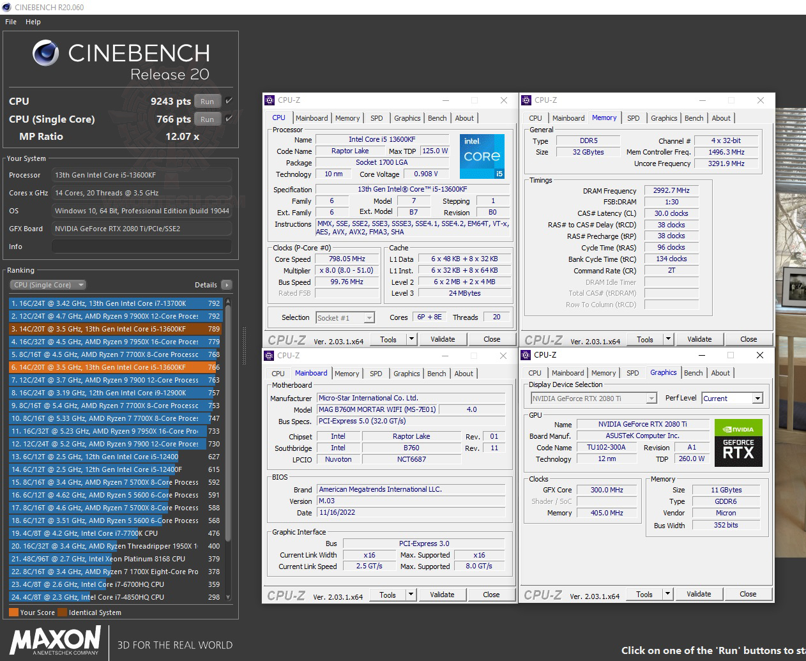
Task: Open Bench tab in the CPU window
Action: point(437,118)
